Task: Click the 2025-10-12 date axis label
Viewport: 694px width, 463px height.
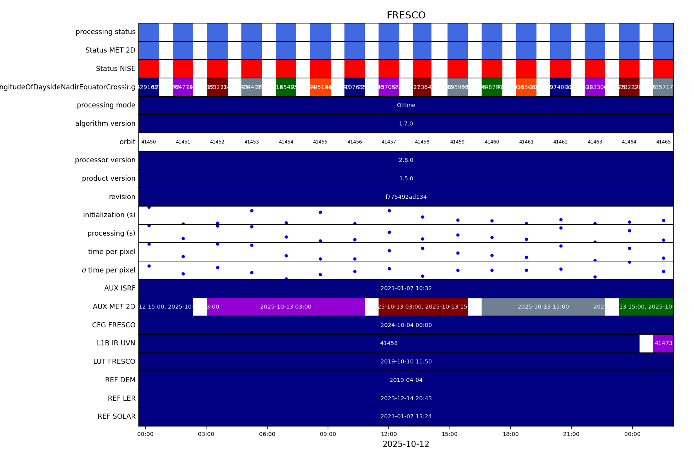Action: (x=406, y=444)
